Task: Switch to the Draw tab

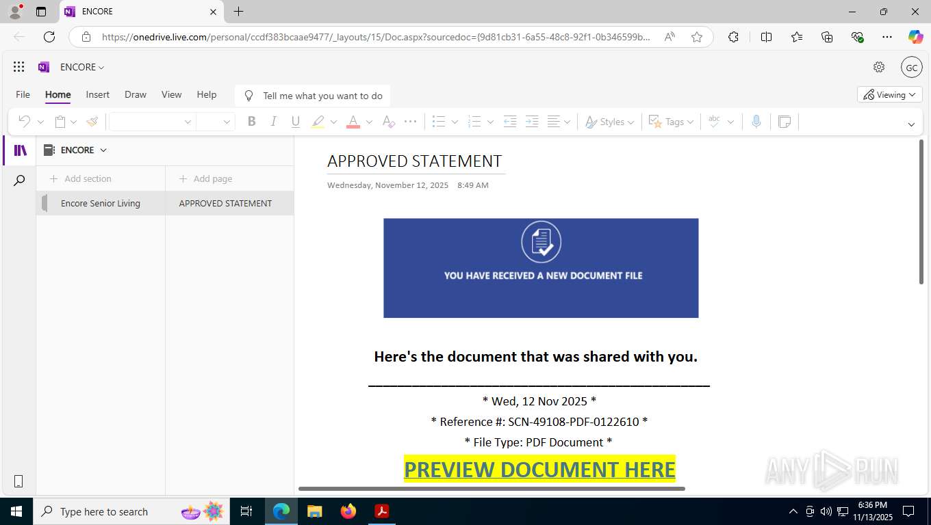Action: [x=136, y=94]
